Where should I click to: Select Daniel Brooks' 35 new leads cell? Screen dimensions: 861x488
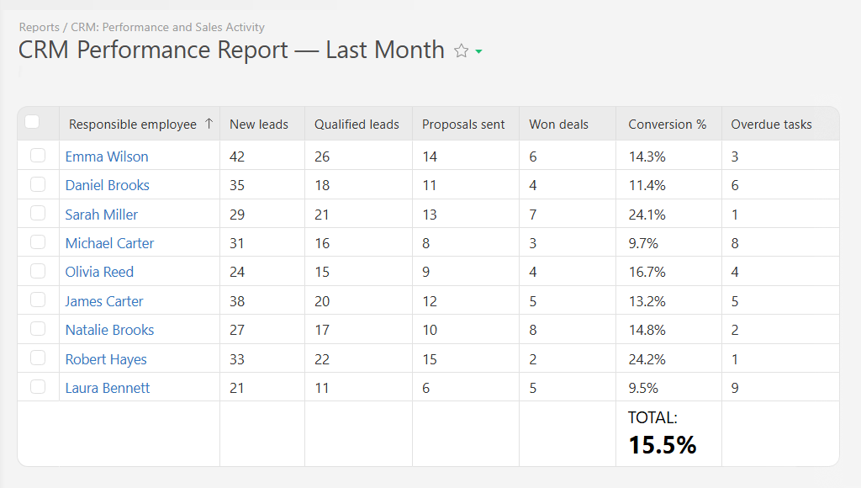click(262, 184)
